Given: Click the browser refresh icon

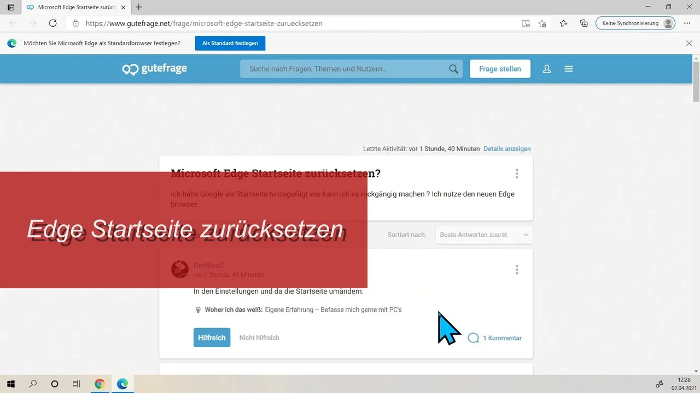Looking at the screenshot, I should (53, 23).
